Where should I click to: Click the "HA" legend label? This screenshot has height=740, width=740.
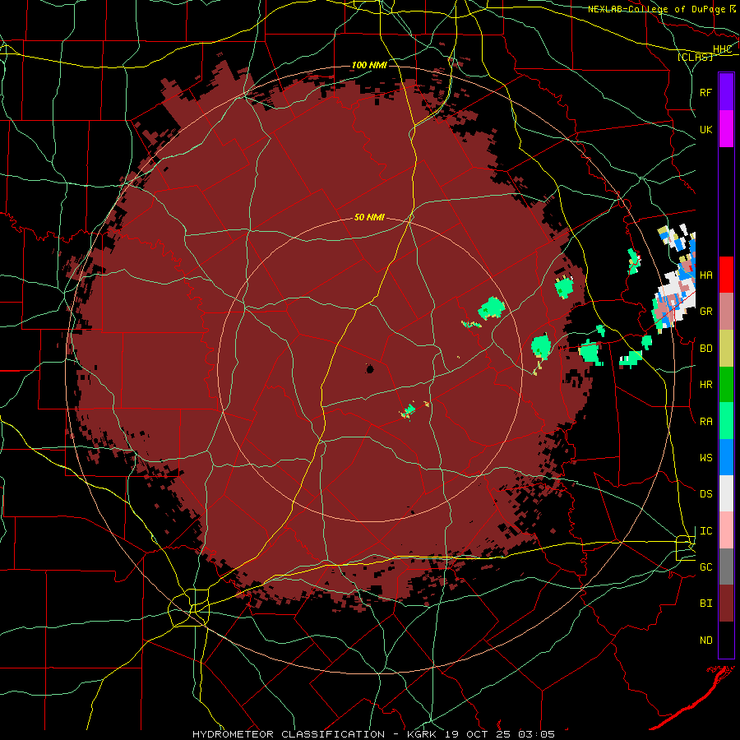tap(706, 275)
